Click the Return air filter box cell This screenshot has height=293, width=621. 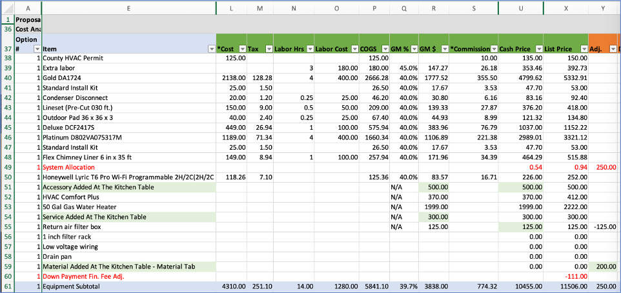click(128, 227)
